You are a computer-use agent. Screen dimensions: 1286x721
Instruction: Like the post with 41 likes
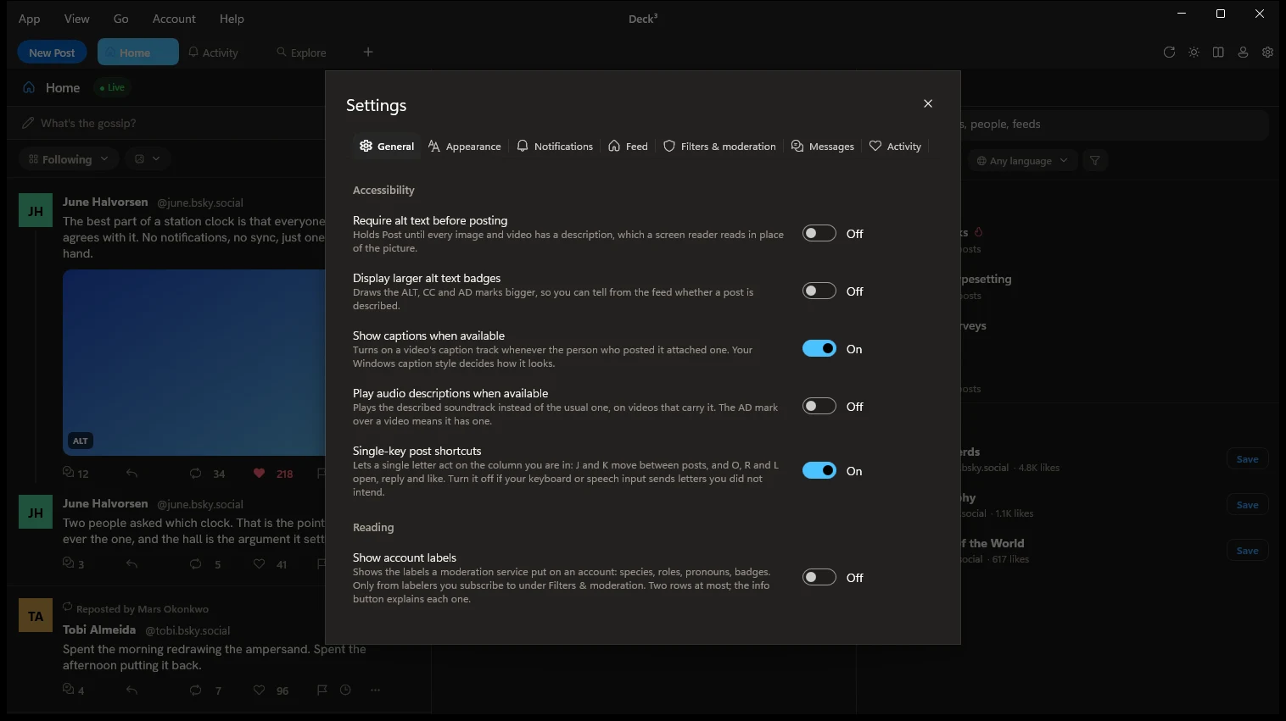pos(259,564)
